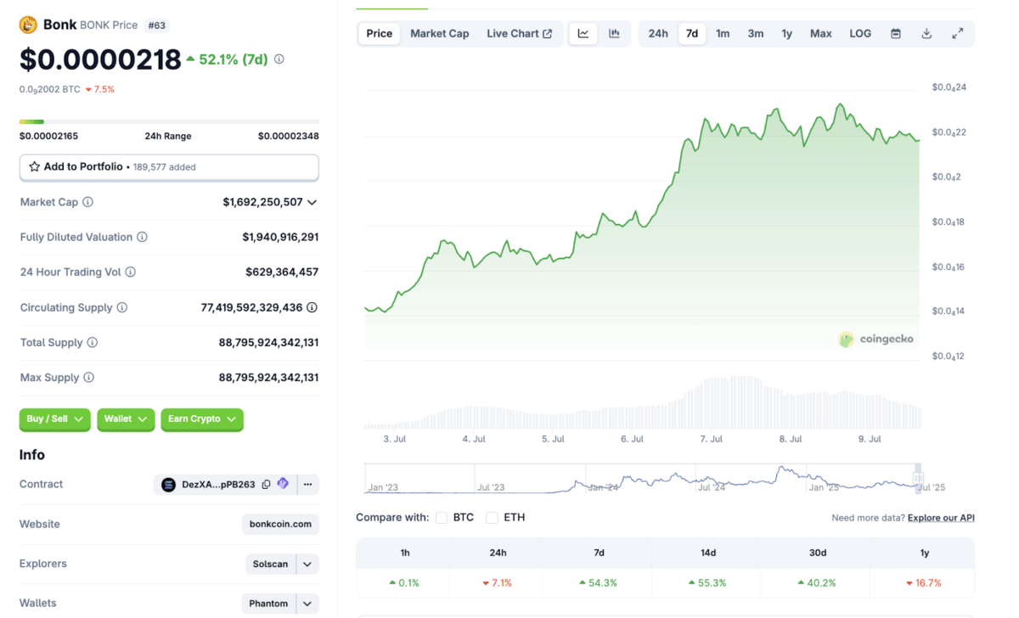Image resolution: width=1019 pixels, height=618 pixels.
Task: Show 24 Hour Trading Vol info icon
Action: click(131, 272)
